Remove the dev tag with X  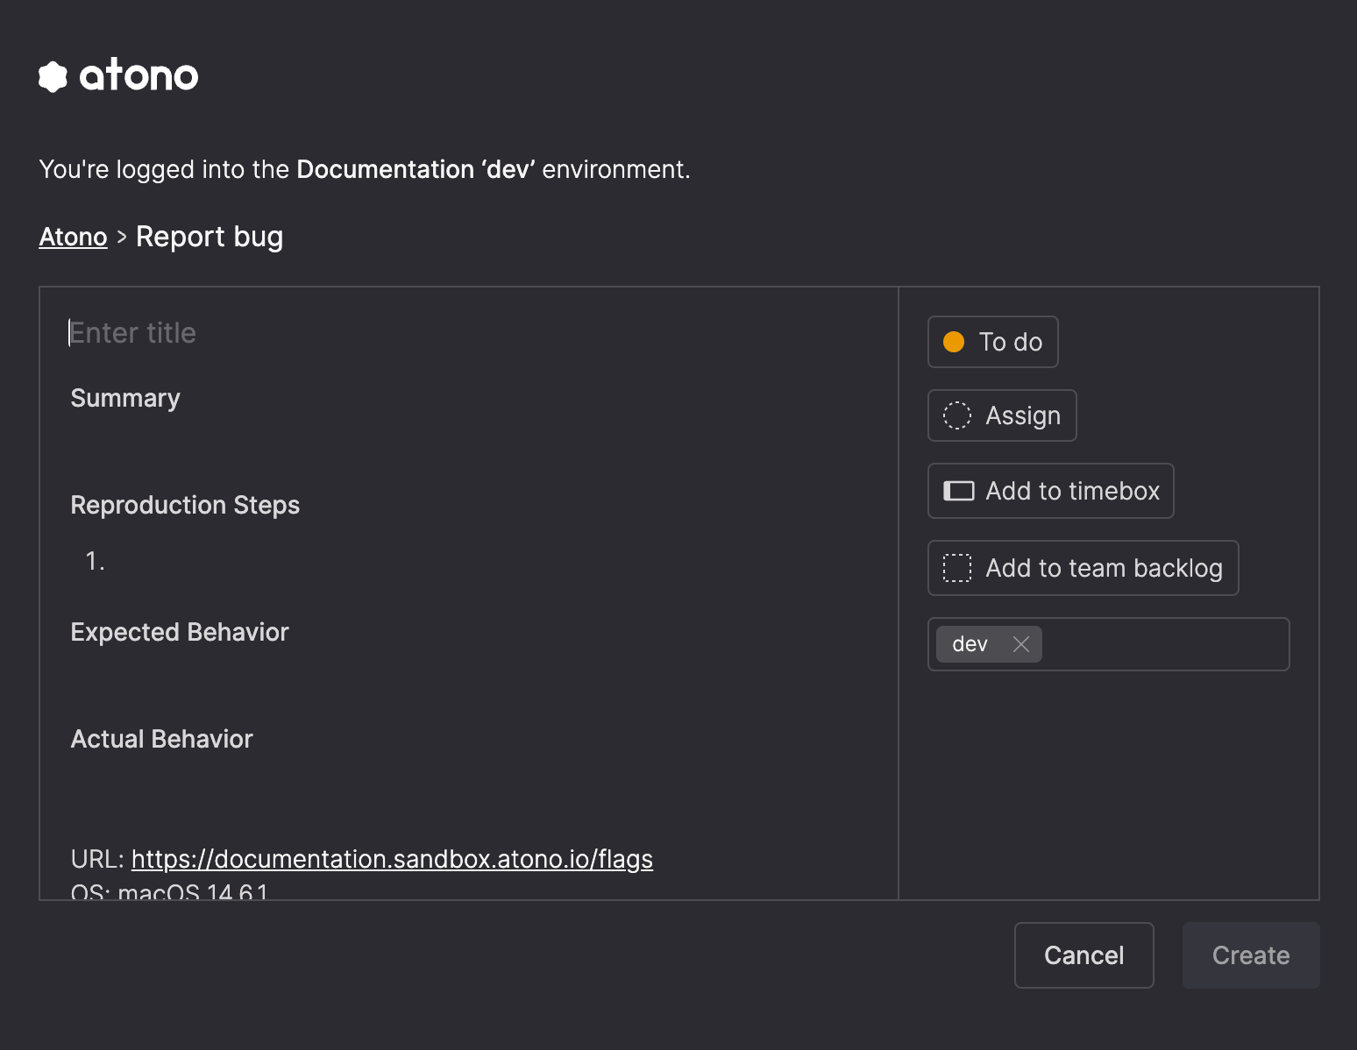click(x=1021, y=644)
